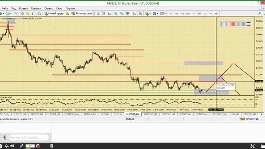This screenshot has width=265, height=149.
Task: Switch to the XAUUSD,H4 chart tab
Action: [249, 114]
